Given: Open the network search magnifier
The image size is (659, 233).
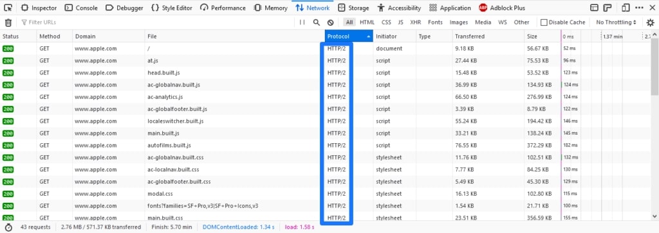Looking at the screenshot, I should 317,22.
